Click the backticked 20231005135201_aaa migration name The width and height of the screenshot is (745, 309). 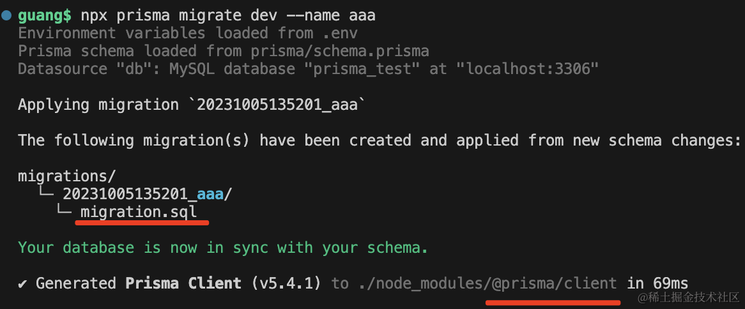click(281, 105)
